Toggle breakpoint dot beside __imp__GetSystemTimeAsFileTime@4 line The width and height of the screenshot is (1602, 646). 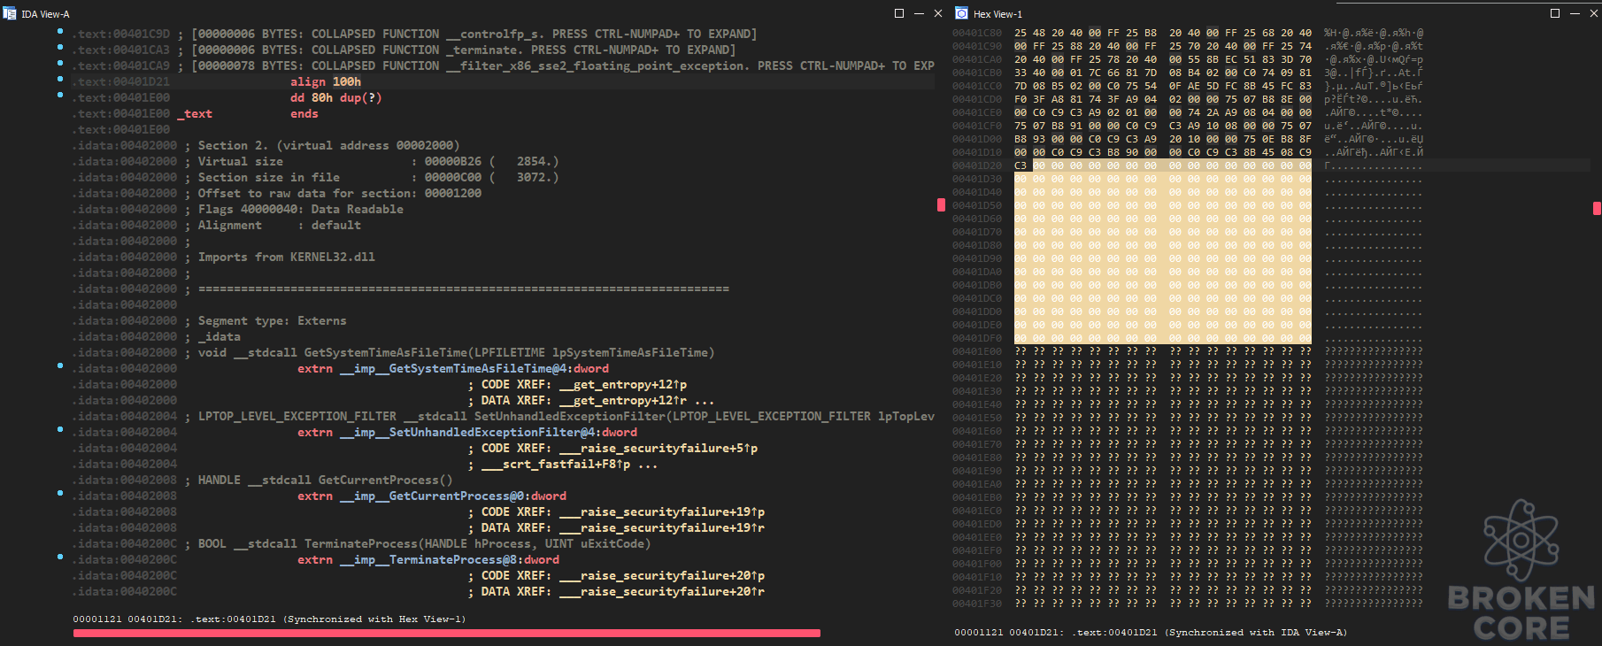pos(60,365)
